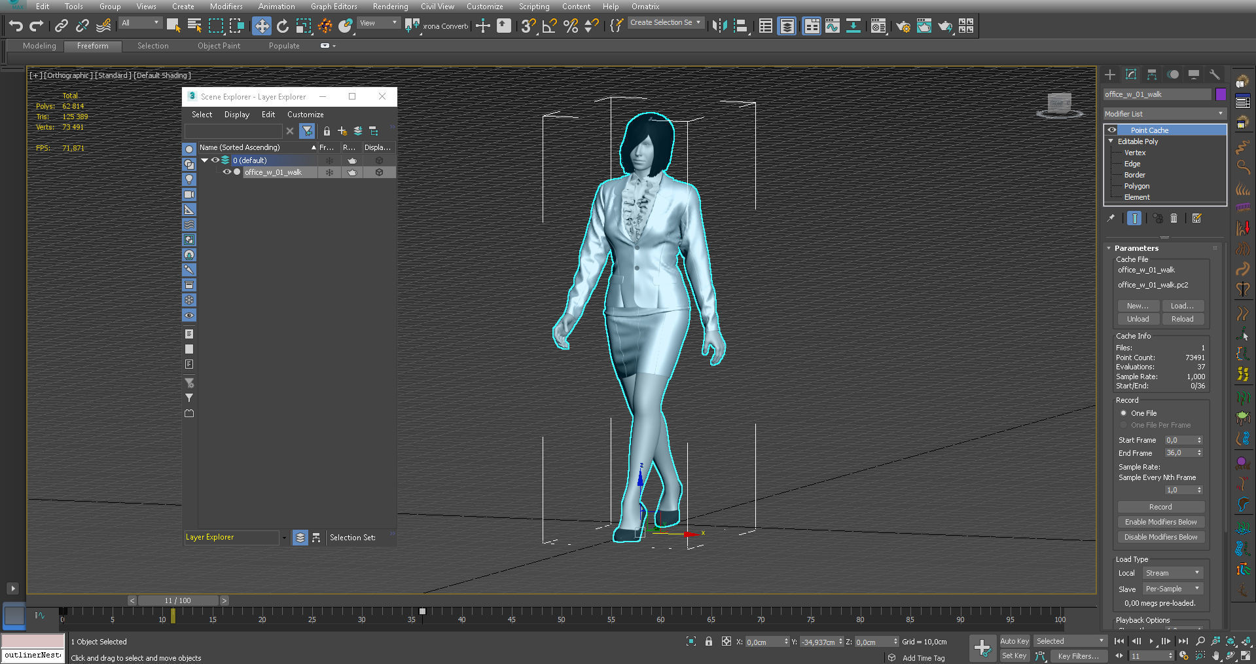Toggle Display Geometry filter in Scene Explorer
This screenshot has width=1256, height=664.
coord(189,149)
